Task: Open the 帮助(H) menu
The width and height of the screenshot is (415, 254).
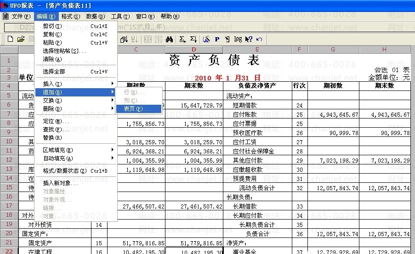Action: 170,17
